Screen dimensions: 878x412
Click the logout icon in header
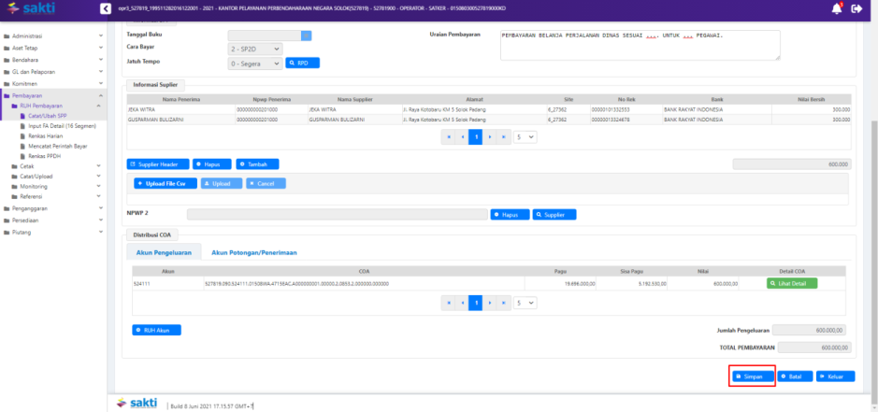[x=856, y=8]
